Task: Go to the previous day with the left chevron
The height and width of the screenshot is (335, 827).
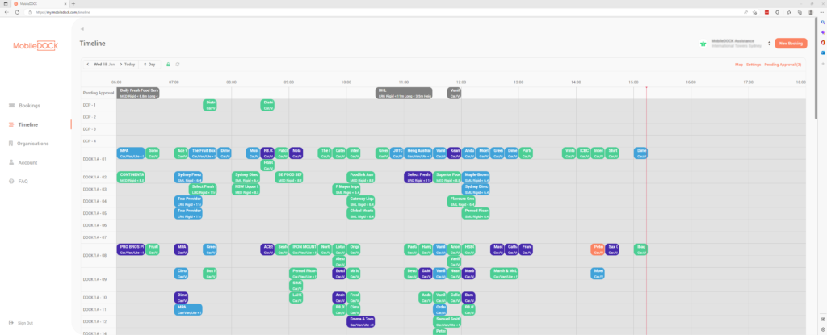Action: click(x=87, y=65)
